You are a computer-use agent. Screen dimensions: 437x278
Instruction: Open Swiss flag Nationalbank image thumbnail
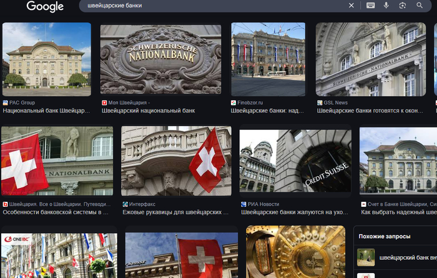(x=57, y=161)
